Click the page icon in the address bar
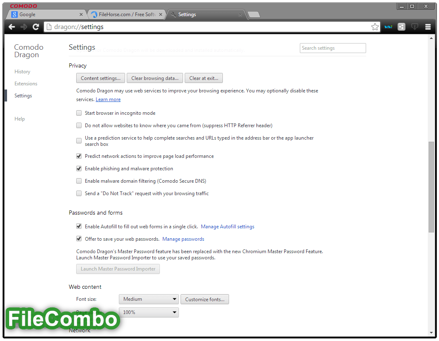 tap(49, 27)
